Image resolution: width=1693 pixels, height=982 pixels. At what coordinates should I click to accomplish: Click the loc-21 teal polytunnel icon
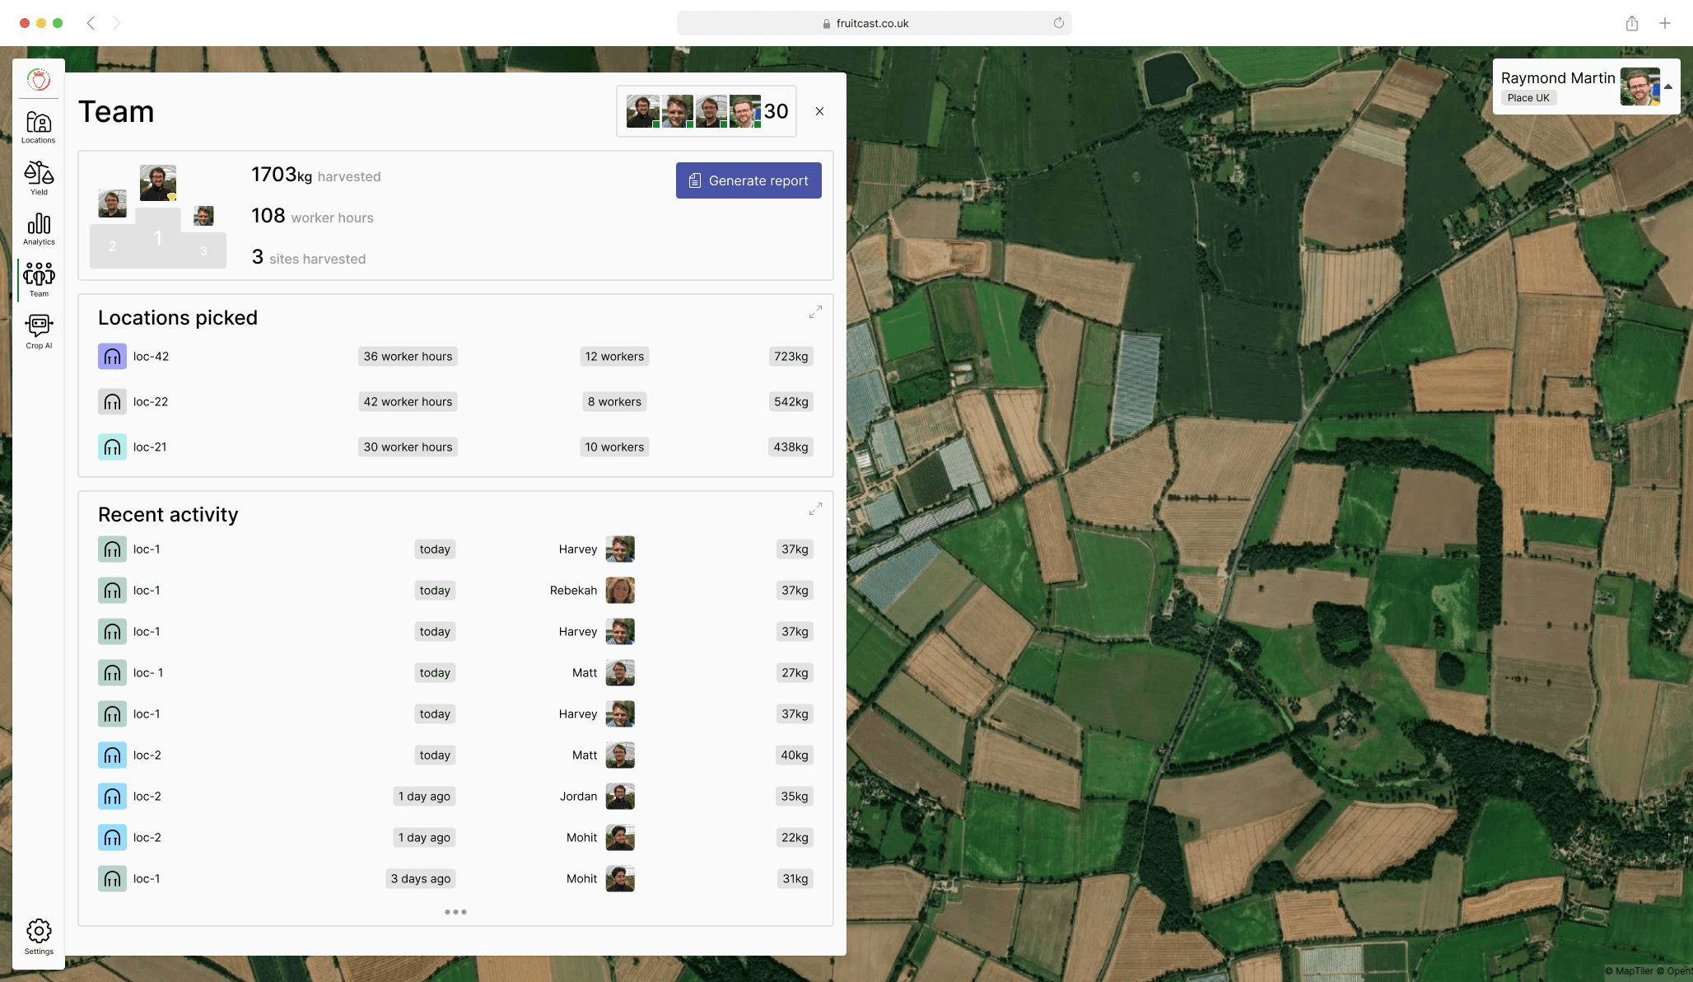tap(112, 447)
